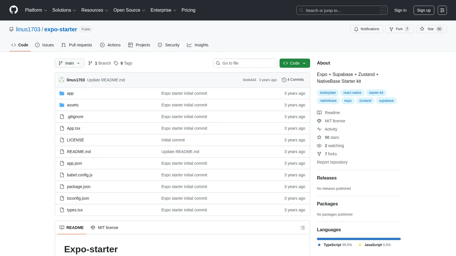Click the MIT license scales icon in About
The height and width of the screenshot is (256, 456).
tap(319, 121)
